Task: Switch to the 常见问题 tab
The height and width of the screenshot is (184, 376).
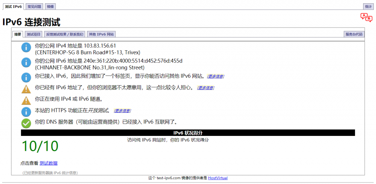Action: (x=35, y=7)
